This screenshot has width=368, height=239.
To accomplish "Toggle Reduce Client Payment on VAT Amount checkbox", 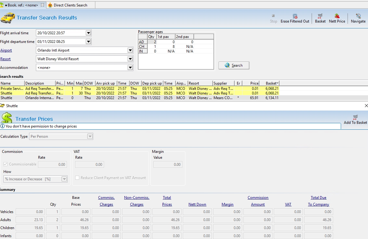I will point(77,178).
